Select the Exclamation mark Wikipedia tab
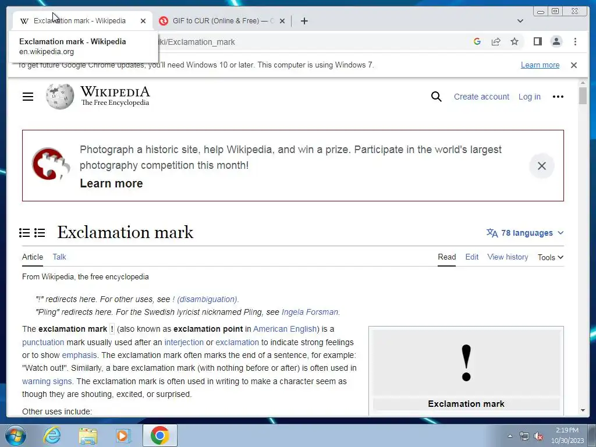The width and height of the screenshot is (596, 447). coord(82,21)
